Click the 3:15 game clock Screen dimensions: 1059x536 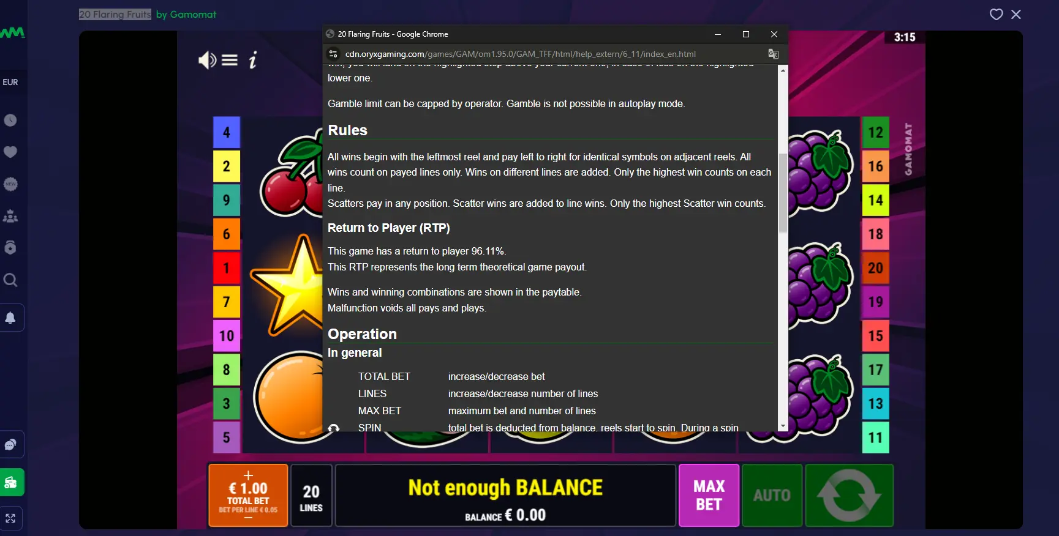(x=905, y=37)
